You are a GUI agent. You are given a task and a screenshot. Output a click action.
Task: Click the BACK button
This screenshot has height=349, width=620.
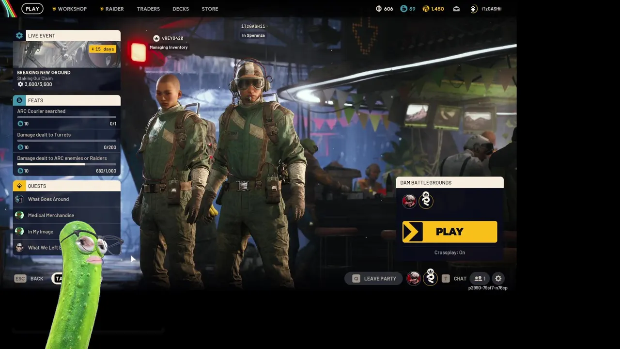point(37,279)
